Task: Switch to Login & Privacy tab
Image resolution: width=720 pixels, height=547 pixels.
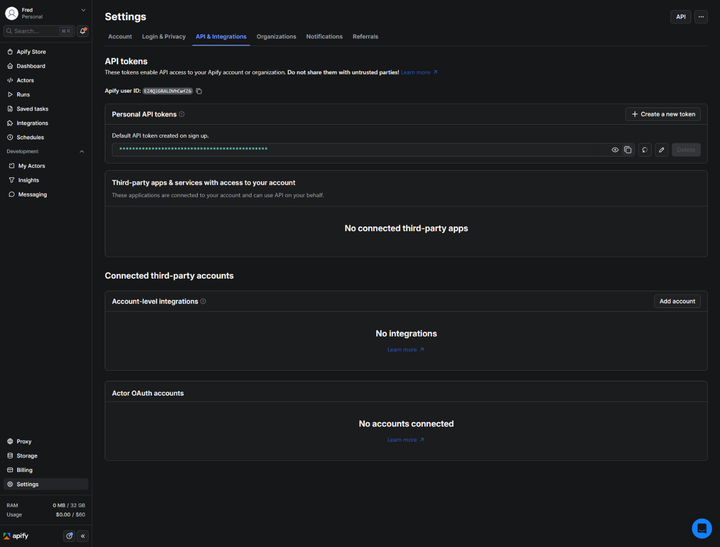Action: tap(164, 36)
